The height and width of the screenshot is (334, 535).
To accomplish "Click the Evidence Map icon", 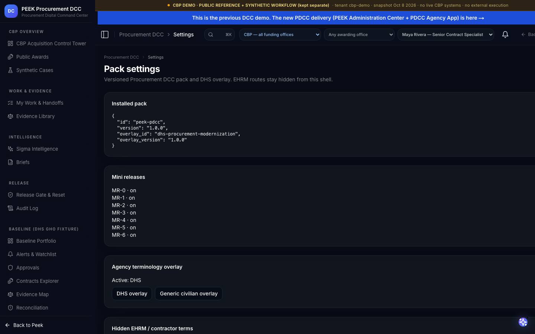I will pyautogui.click(x=10, y=294).
